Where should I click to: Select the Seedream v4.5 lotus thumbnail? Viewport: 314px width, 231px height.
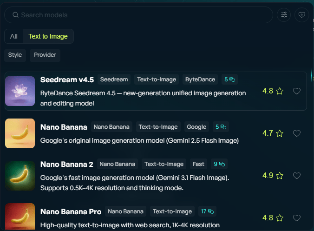click(20, 91)
